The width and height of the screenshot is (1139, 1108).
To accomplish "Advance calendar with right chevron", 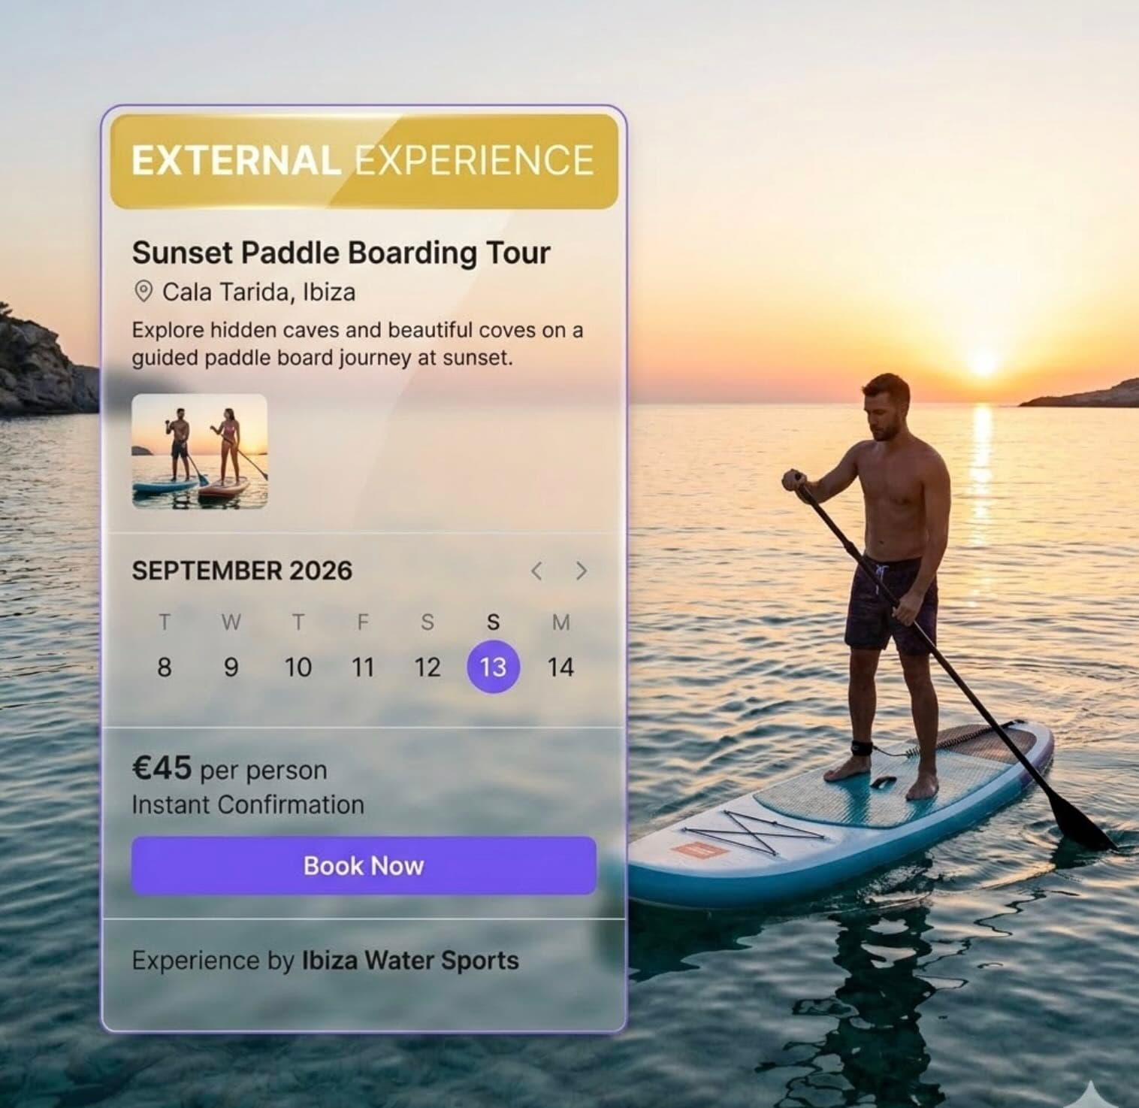I will [x=581, y=571].
